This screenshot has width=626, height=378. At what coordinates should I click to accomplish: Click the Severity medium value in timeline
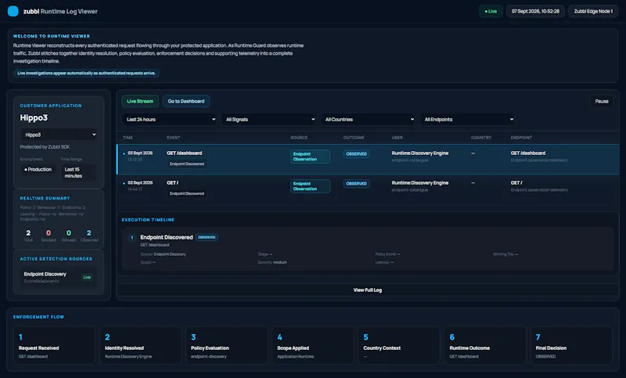[280, 262]
